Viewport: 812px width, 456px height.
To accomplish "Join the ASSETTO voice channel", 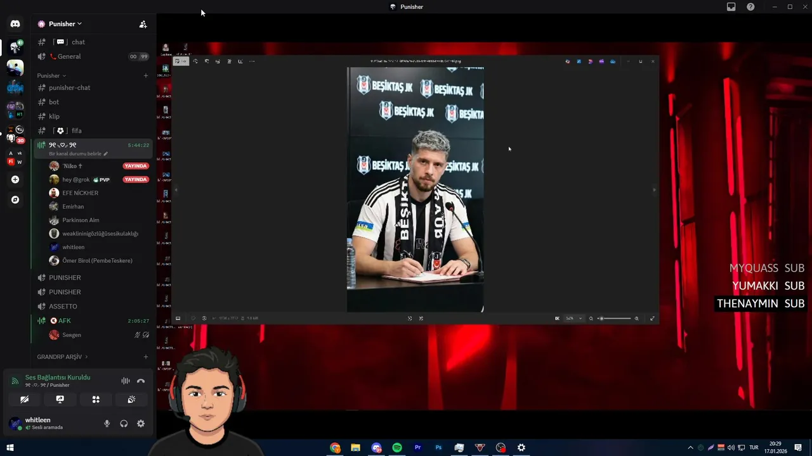I will coord(93,307).
